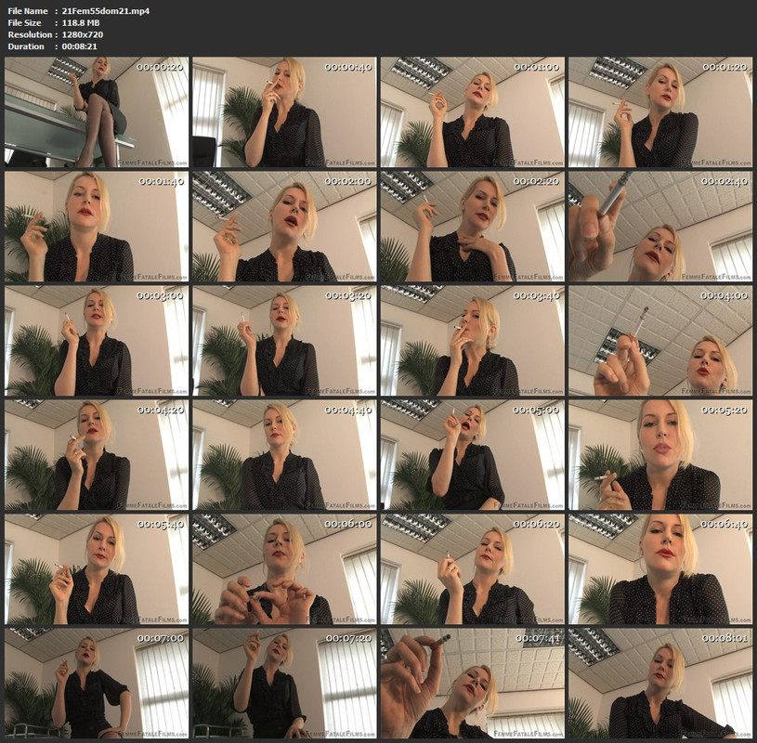757x743 pixels.
Task: Click the duration value 00:08:21
Action: coord(80,46)
